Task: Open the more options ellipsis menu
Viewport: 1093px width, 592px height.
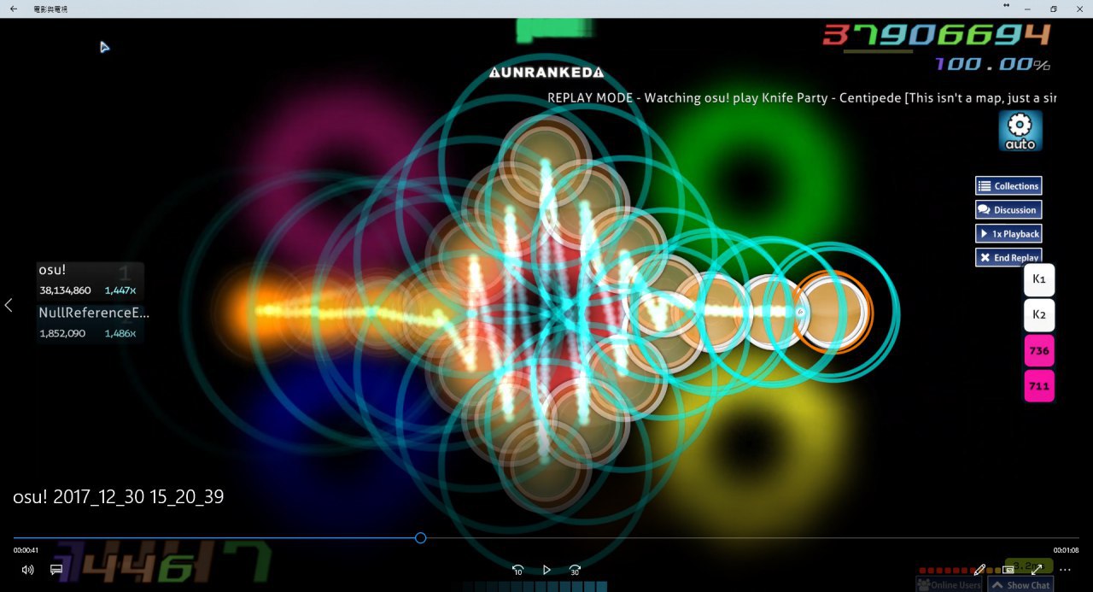Action: (1065, 570)
